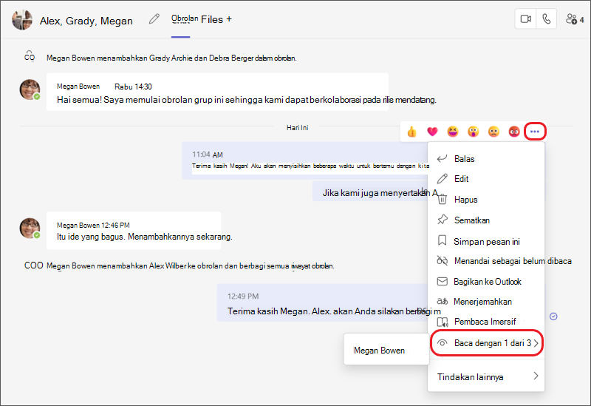Switch to the Files tab
Image resolution: width=591 pixels, height=406 pixels.
click(x=212, y=19)
